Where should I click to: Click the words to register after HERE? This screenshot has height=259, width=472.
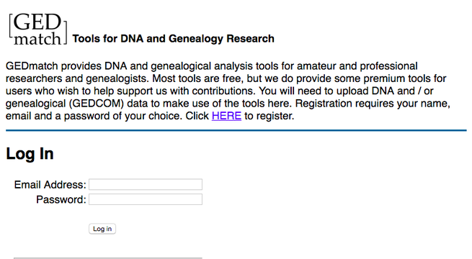(269, 116)
